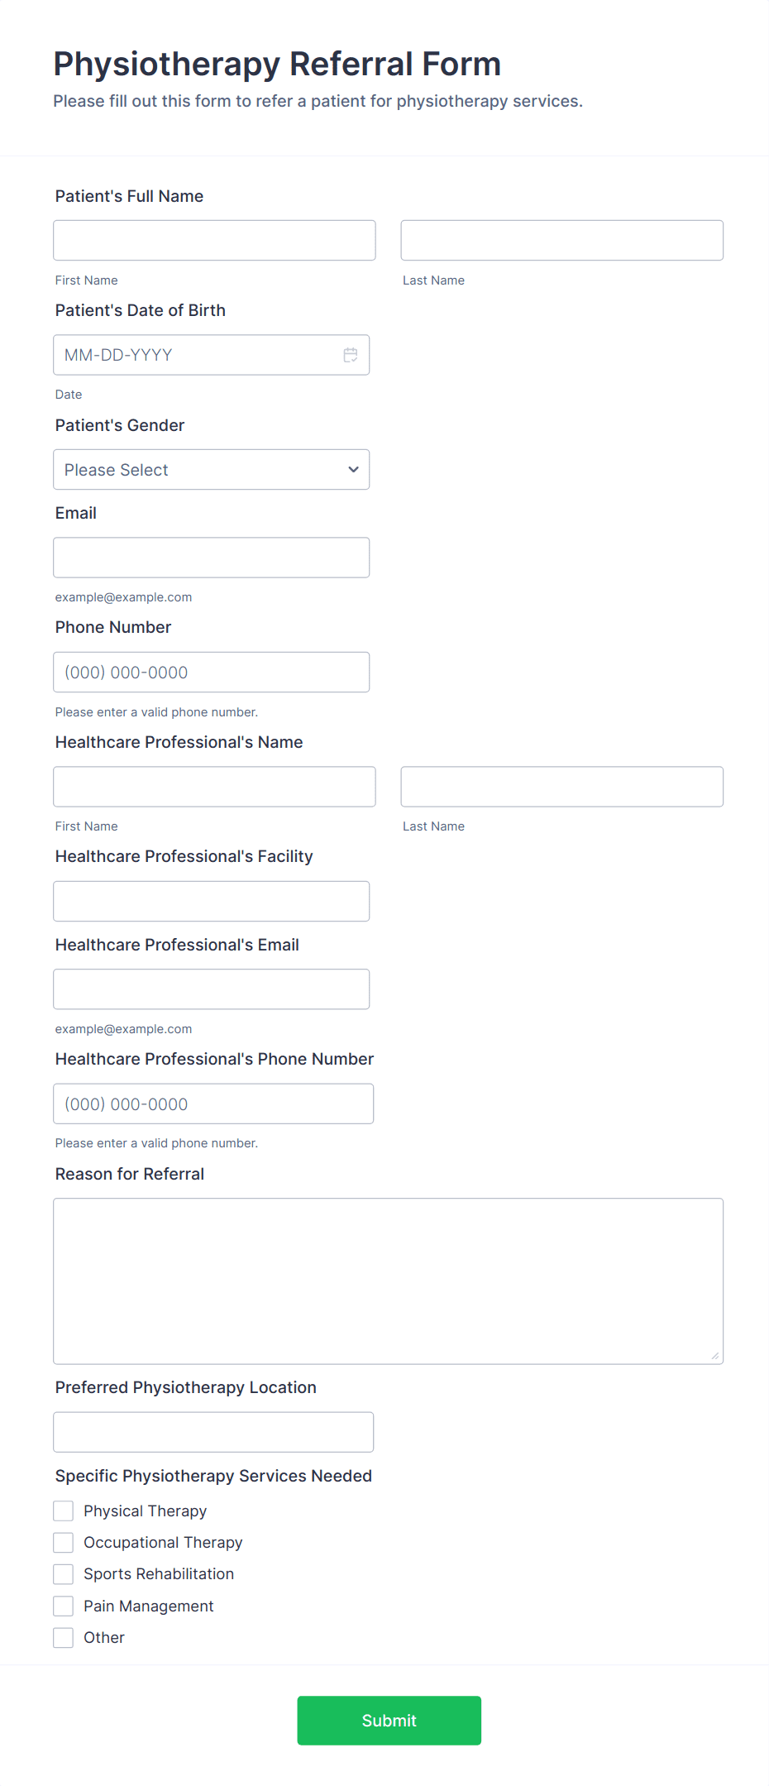Check the Occupational Therapy option
Viewport: 769px width, 1786px height.
point(63,1542)
